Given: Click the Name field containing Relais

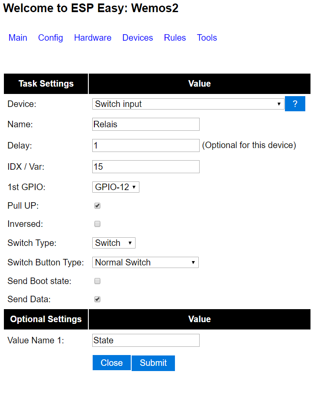Looking at the screenshot, I should pyautogui.click(x=146, y=124).
